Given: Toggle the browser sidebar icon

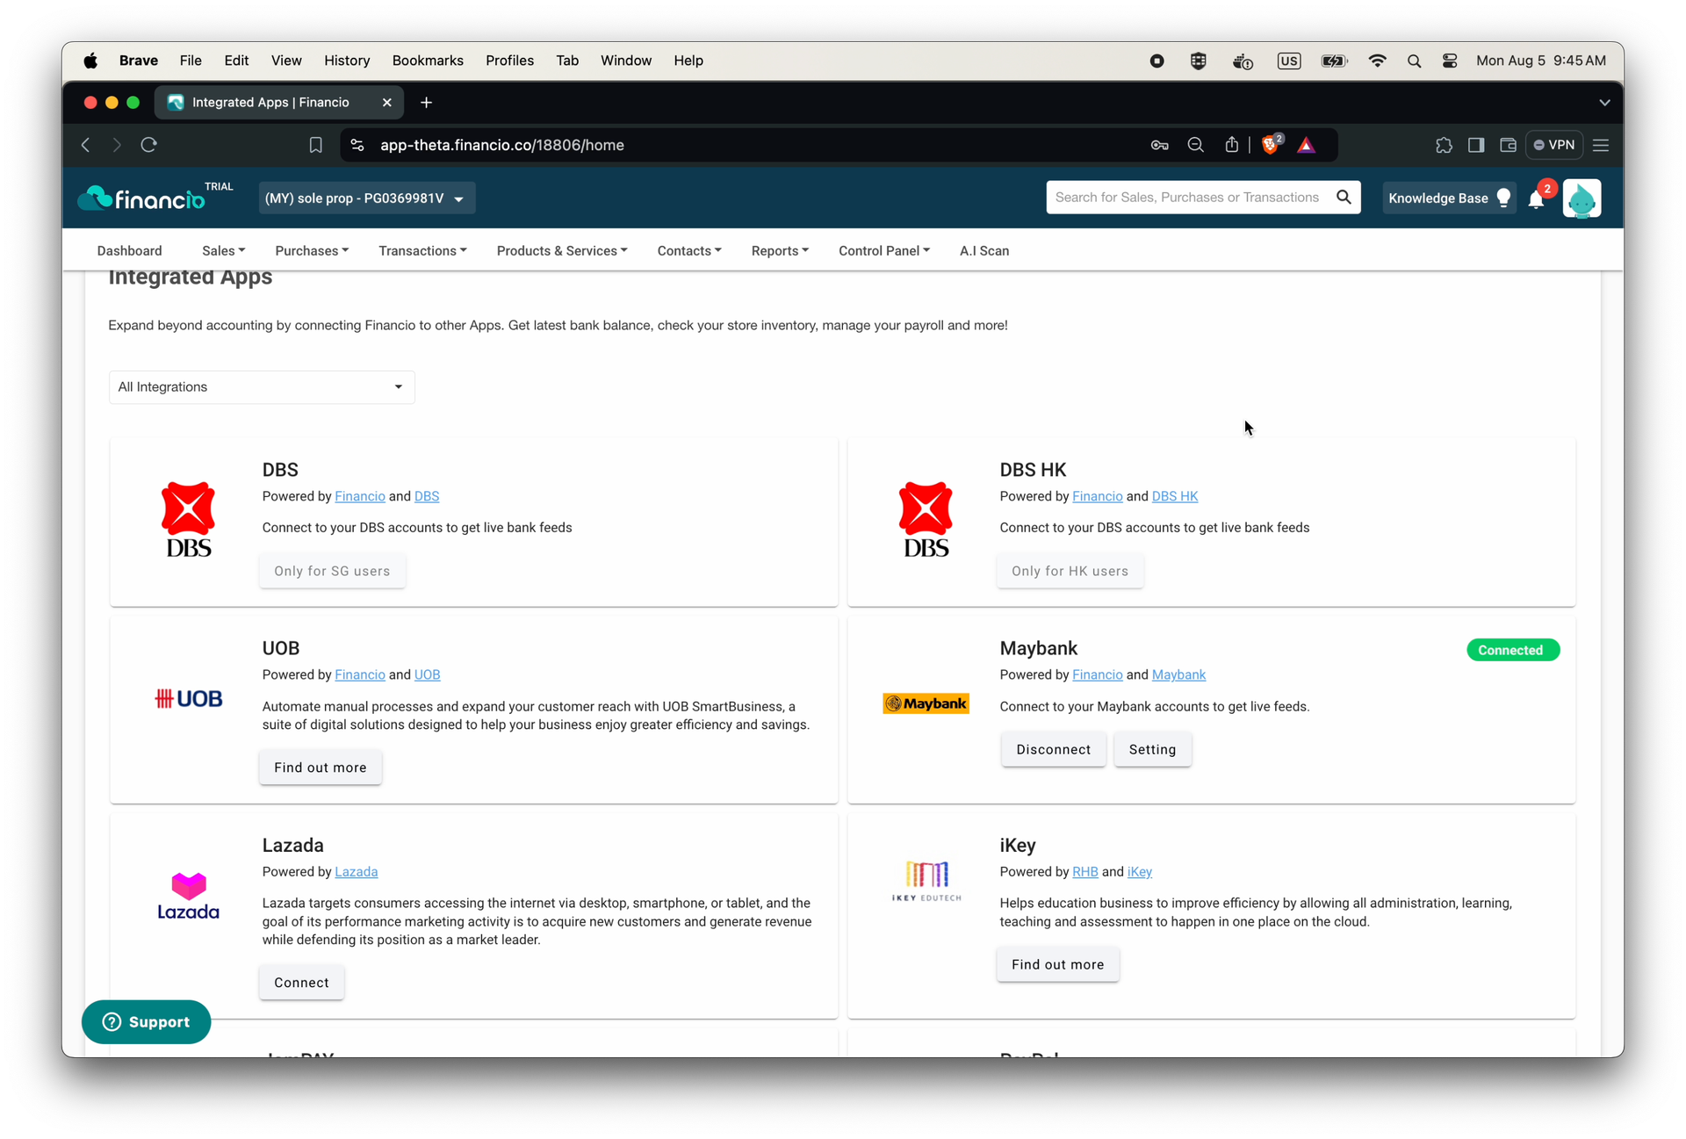Looking at the screenshot, I should coord(1476,145).
